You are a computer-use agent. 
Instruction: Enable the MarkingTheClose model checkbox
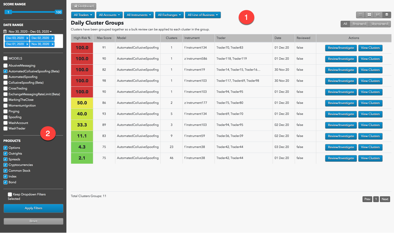5,100
